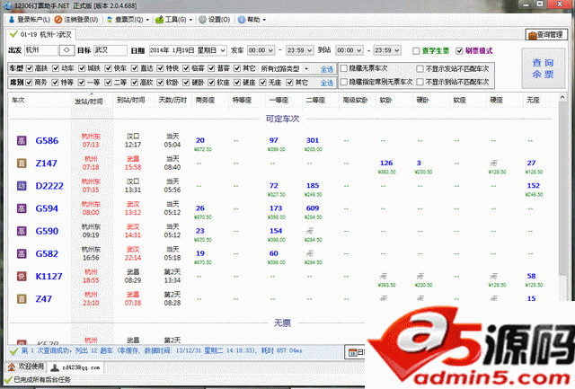Open train D2222 link
This screenshot has height=389, width=575.
click(x=49, y=186)
